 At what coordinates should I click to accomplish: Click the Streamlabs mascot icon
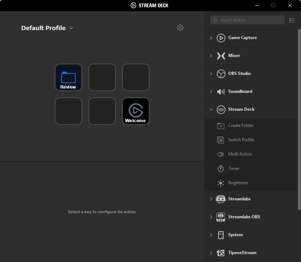pyautogui.click(x=221, y=199)
